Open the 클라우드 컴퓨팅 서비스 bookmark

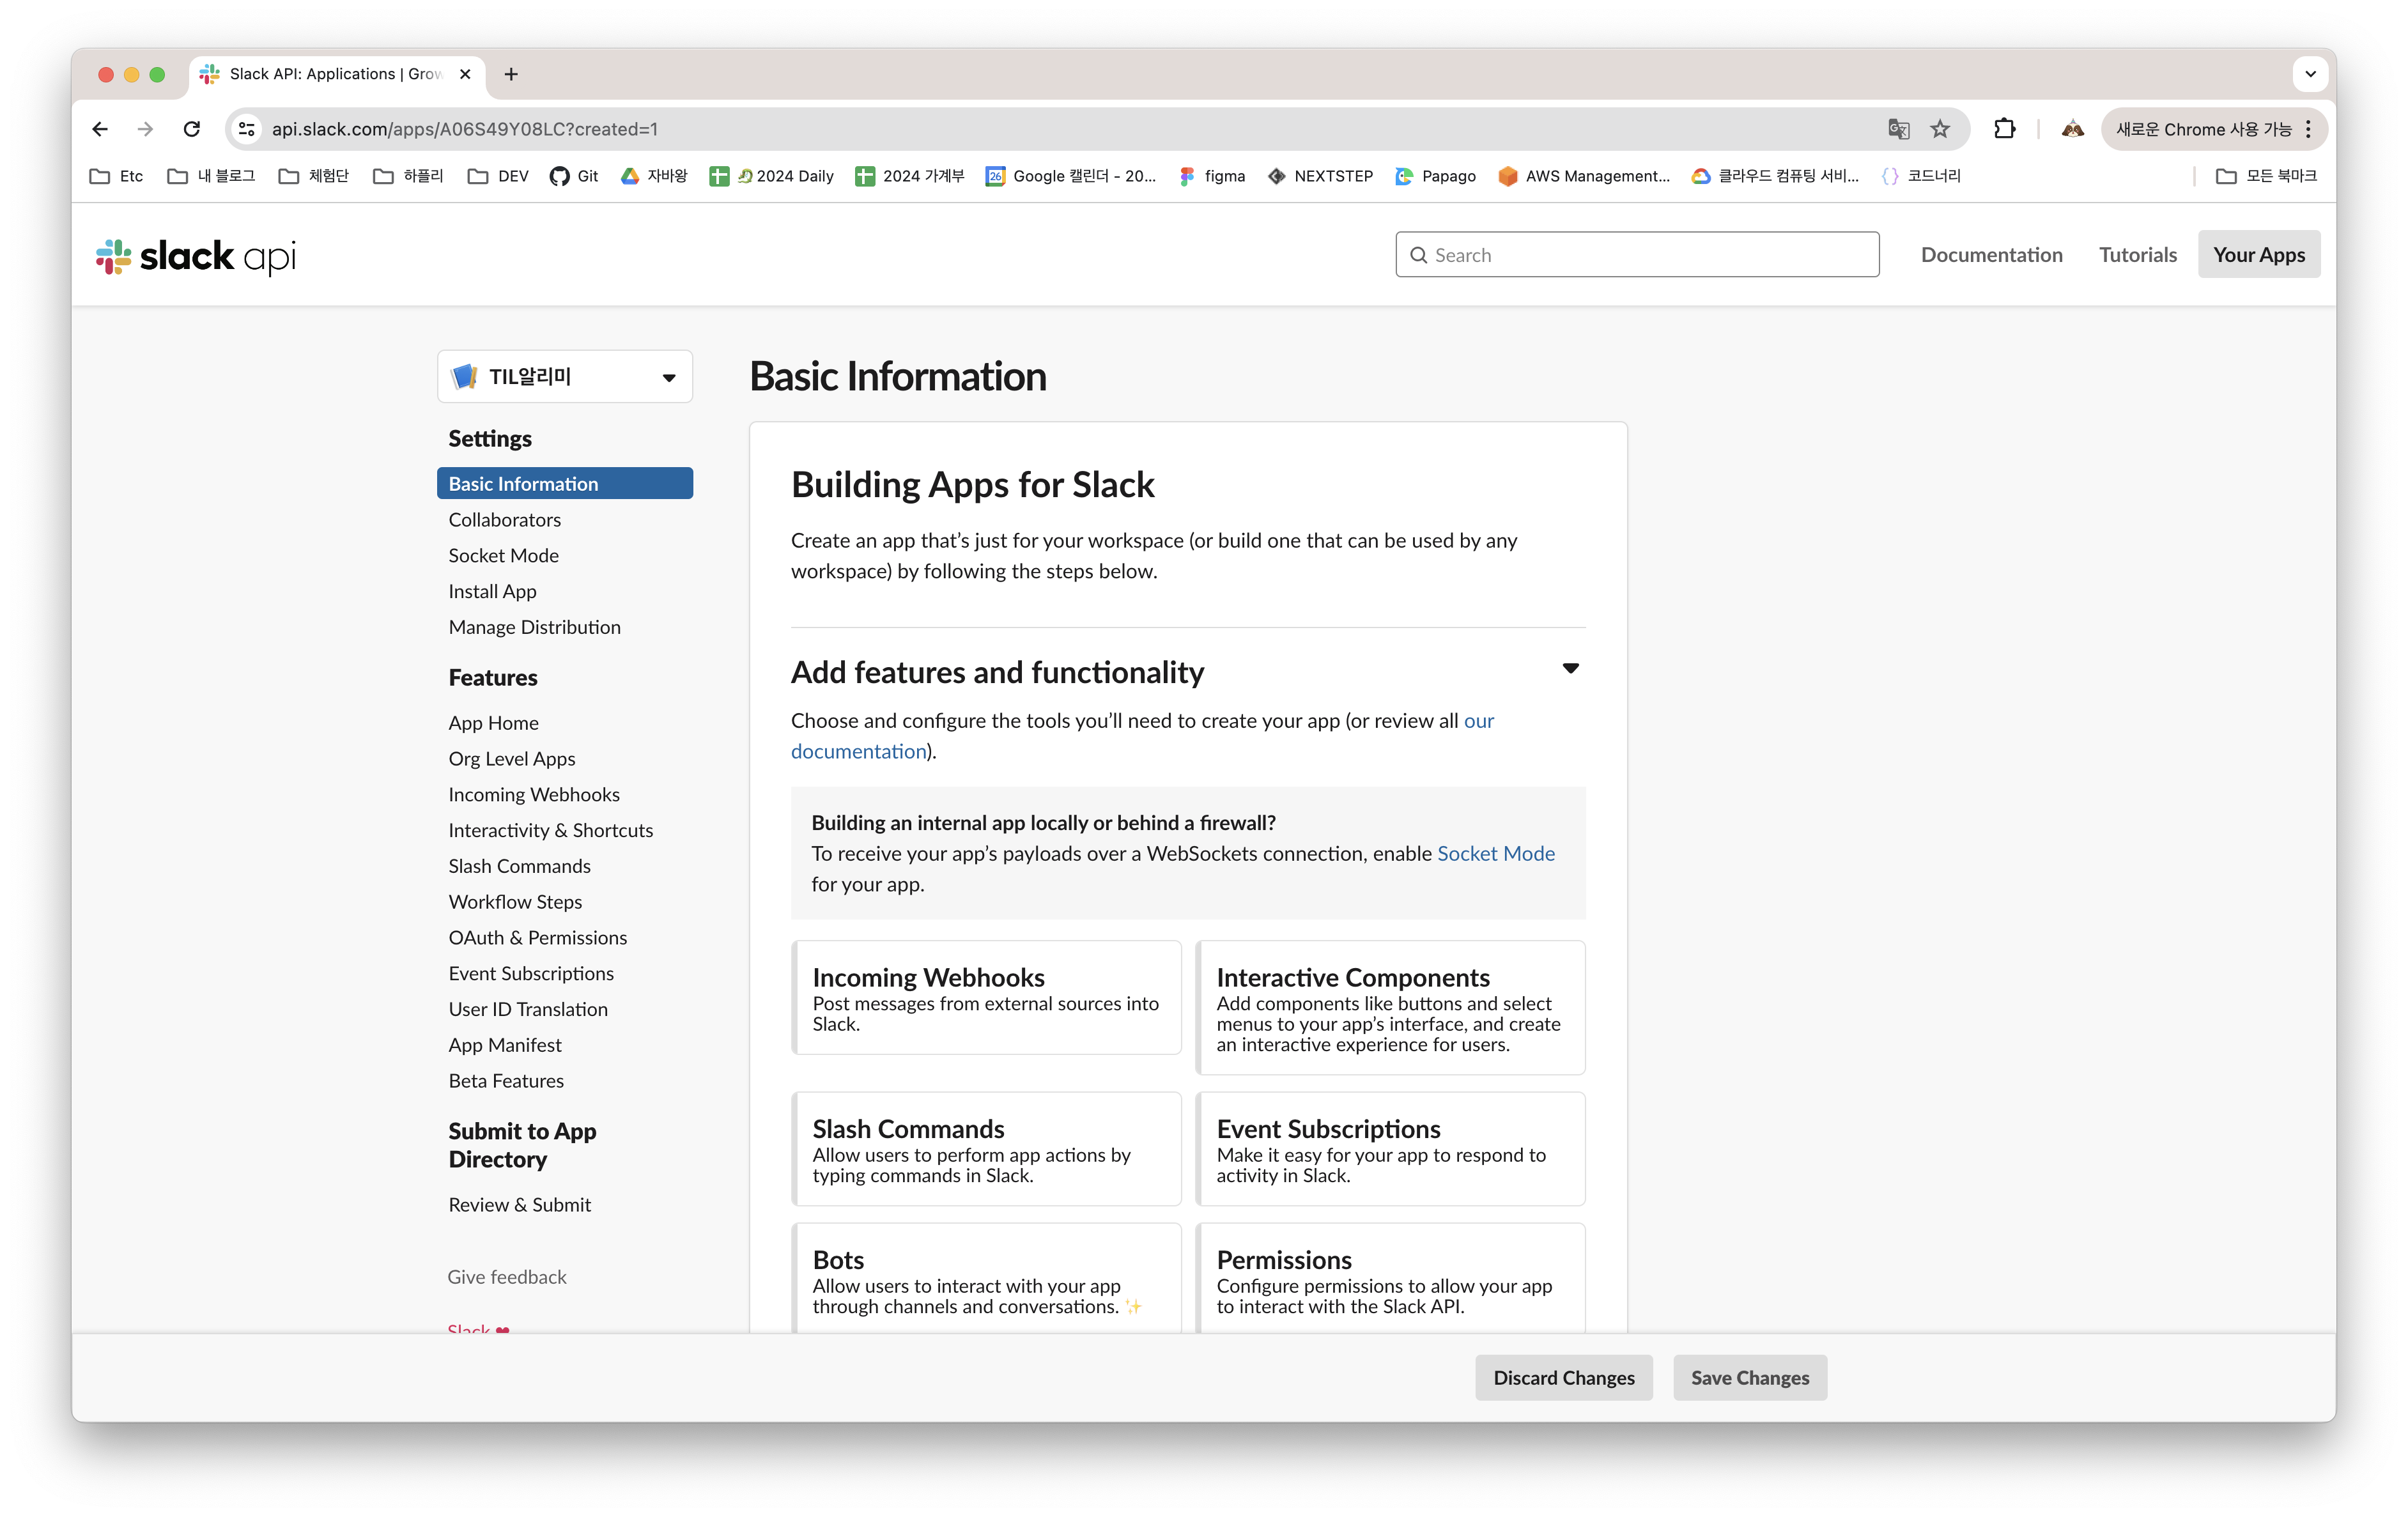tap(1776, 176)
